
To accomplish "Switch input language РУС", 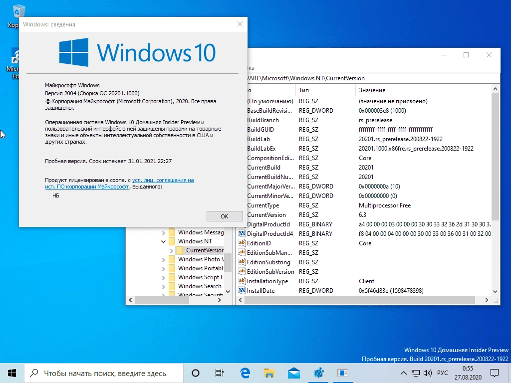I will 442,373.
